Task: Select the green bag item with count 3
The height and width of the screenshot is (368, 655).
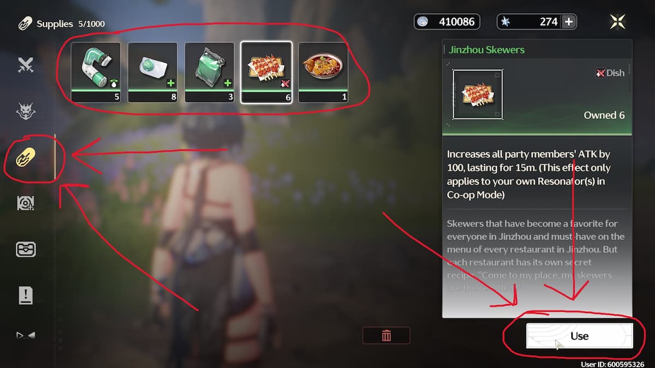Action: click(x=209, y=73)
